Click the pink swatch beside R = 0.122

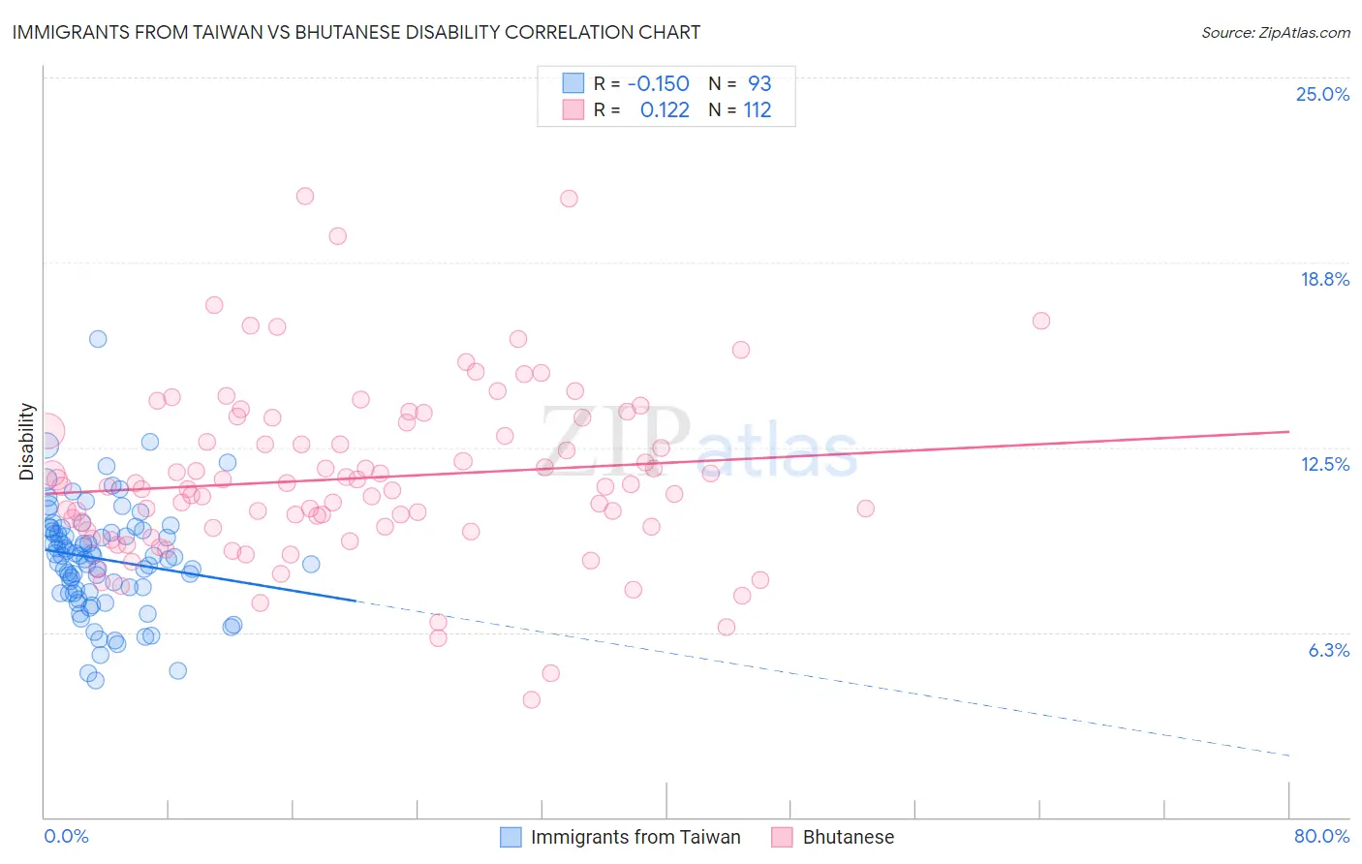(573, 109)
